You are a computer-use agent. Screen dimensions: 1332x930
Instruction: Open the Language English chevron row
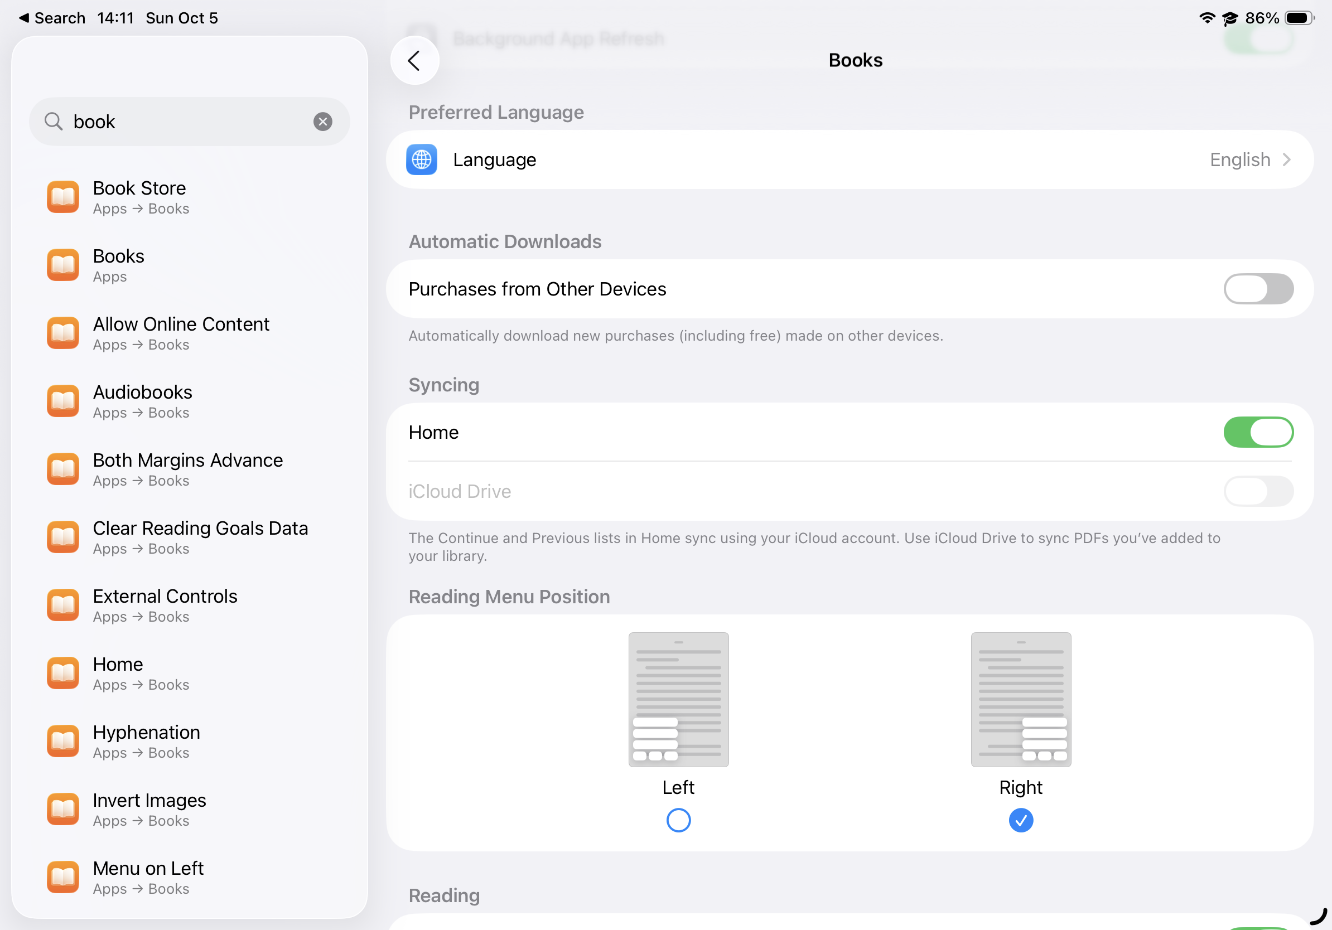[1249, 159]
